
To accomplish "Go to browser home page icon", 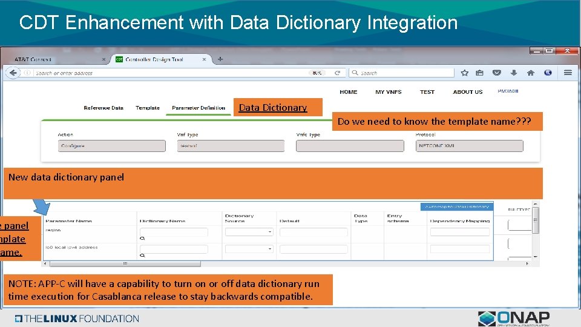I will coord(531,73).
